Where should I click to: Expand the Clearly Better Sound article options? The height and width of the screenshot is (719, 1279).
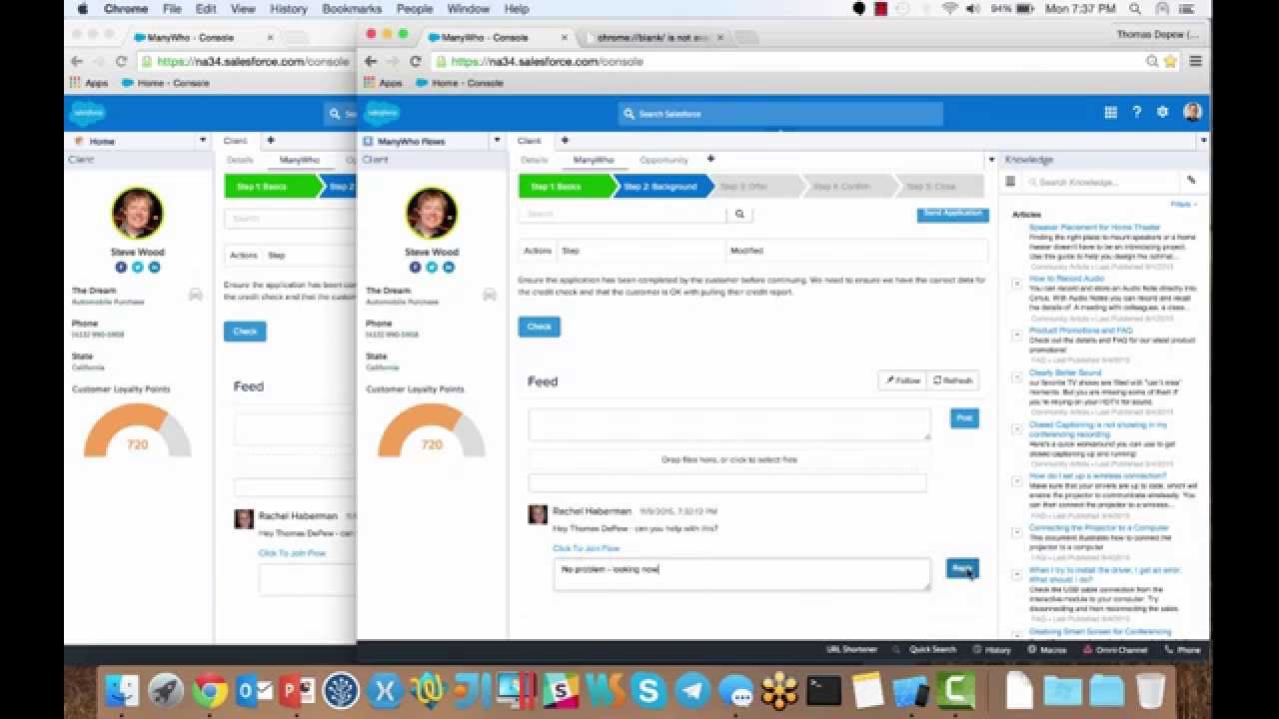click(1017, 377)
